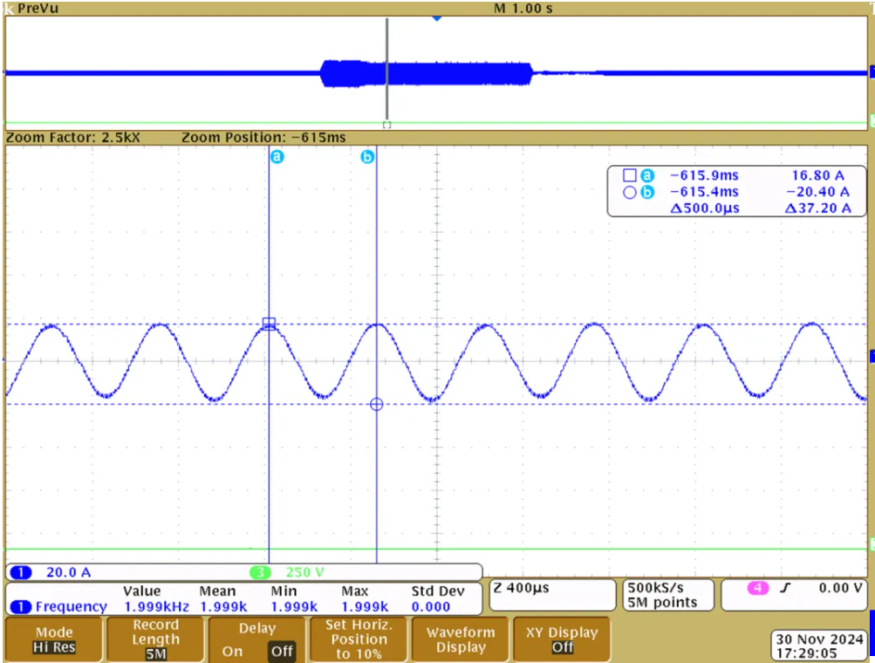Click the −615.4ms cursor b time value
Screen dimensions: 875x663
(x=704, y=192)
